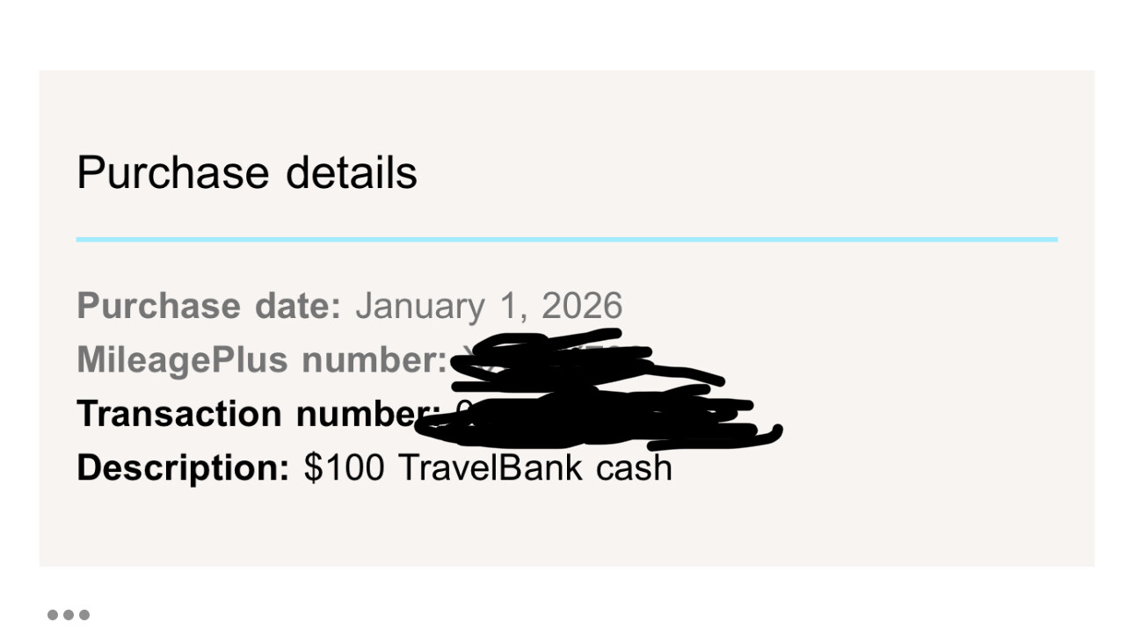Click the light blue divider line
Image resolution: width=1134 pixels, height=637 pixels.
(567, 239)
